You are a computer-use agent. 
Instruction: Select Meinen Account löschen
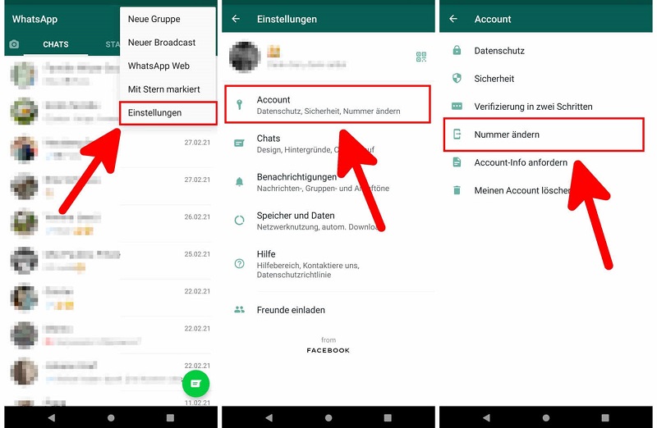pyautogui.click(x=545, y=190)
